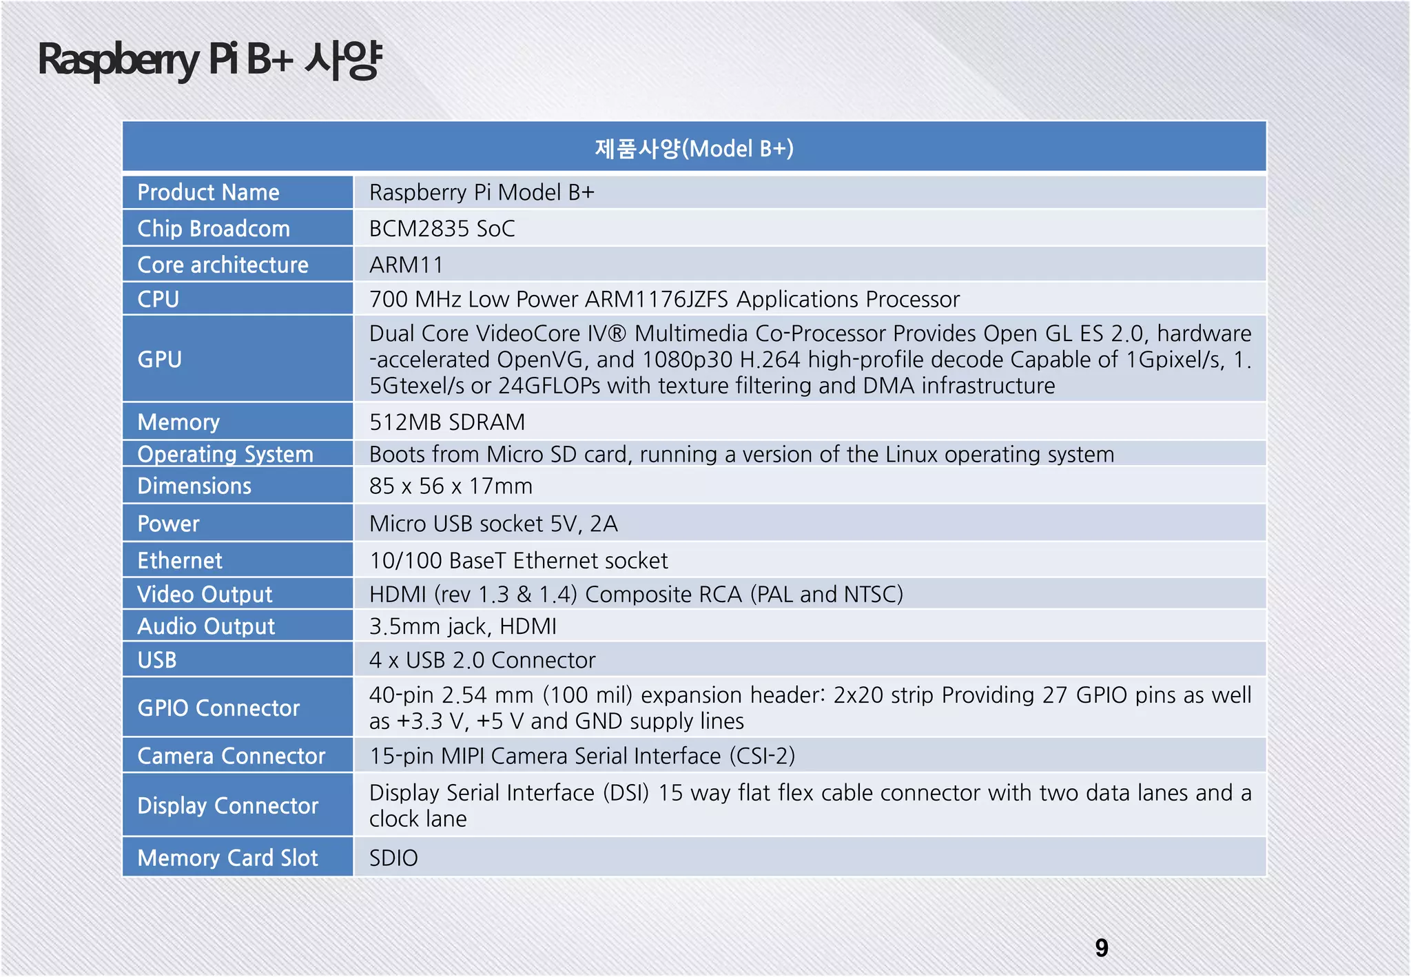This screenshot has width=1411, height=977.
Task: Select the '700 MHz Low Power ARM1176JZFS' cell
Action: pos(810,298)
